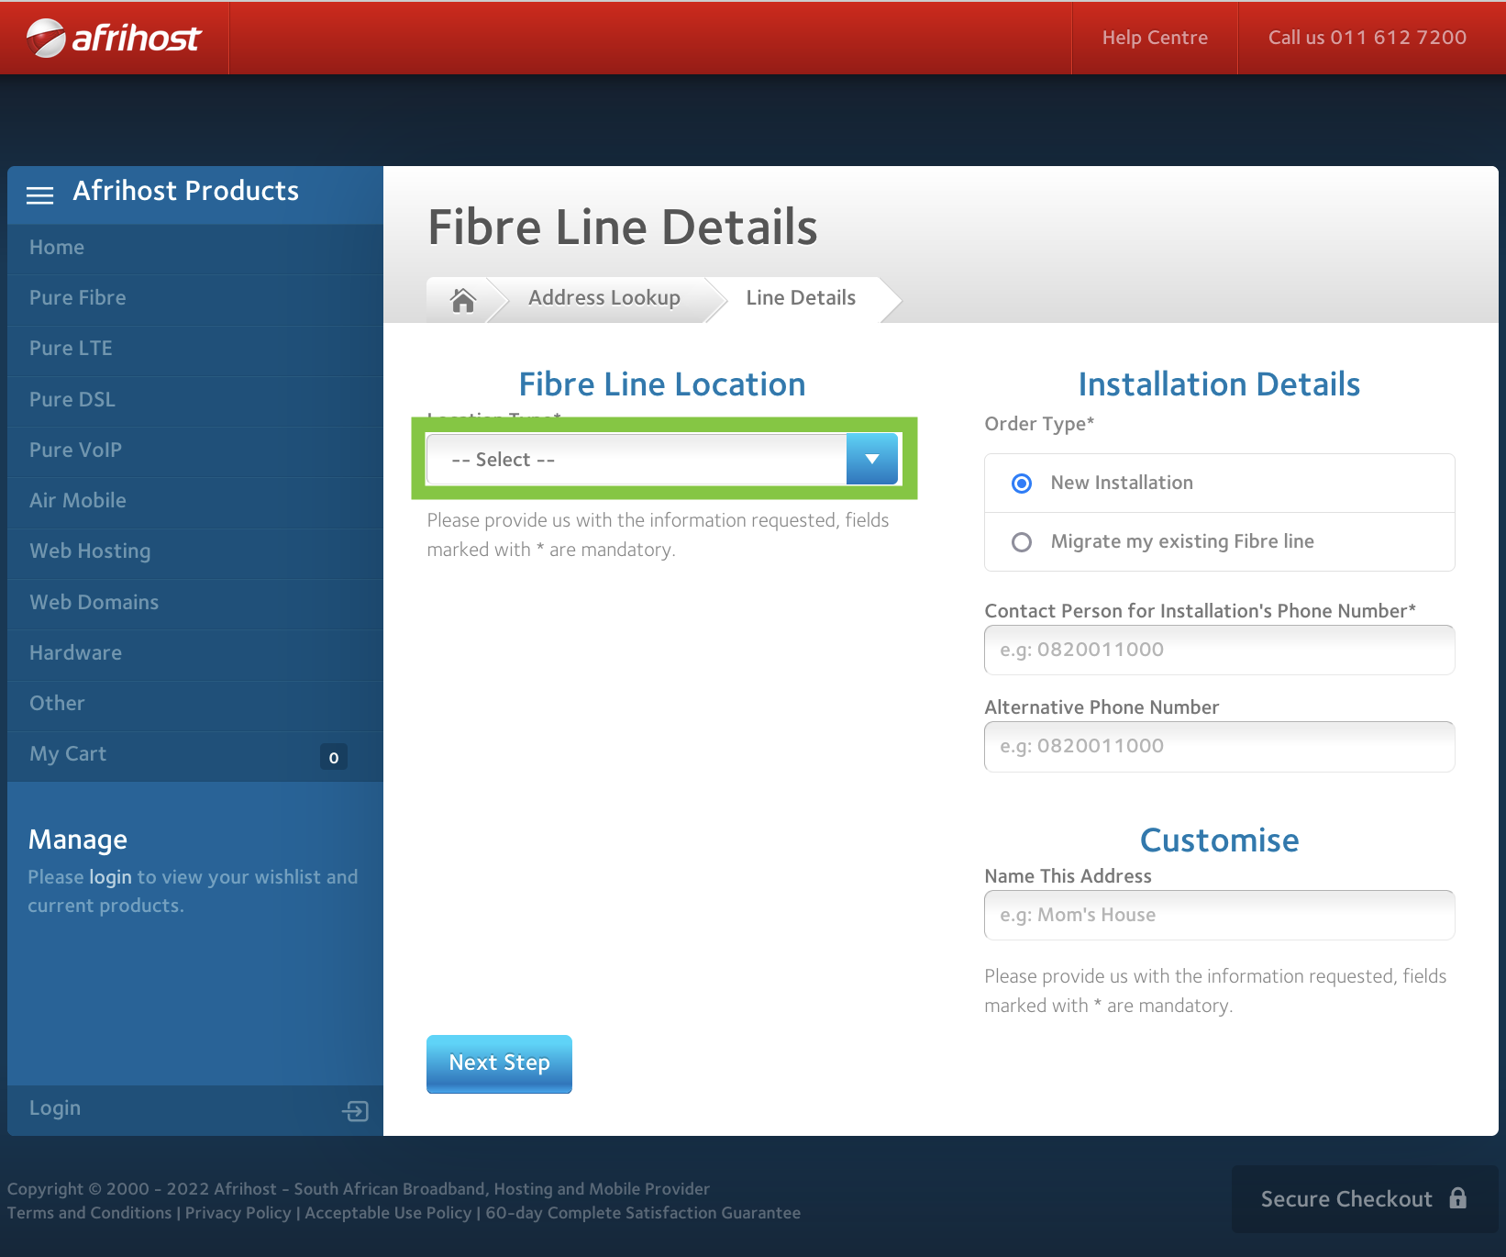Click the login arrow icon

(355, 1111)
